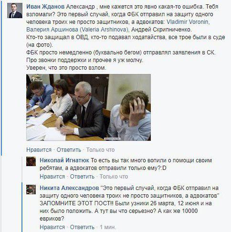Click the Радио Свобода watermark logo on the photo
The width and height of the screenshot is (231, 232).
click(36, 78)
